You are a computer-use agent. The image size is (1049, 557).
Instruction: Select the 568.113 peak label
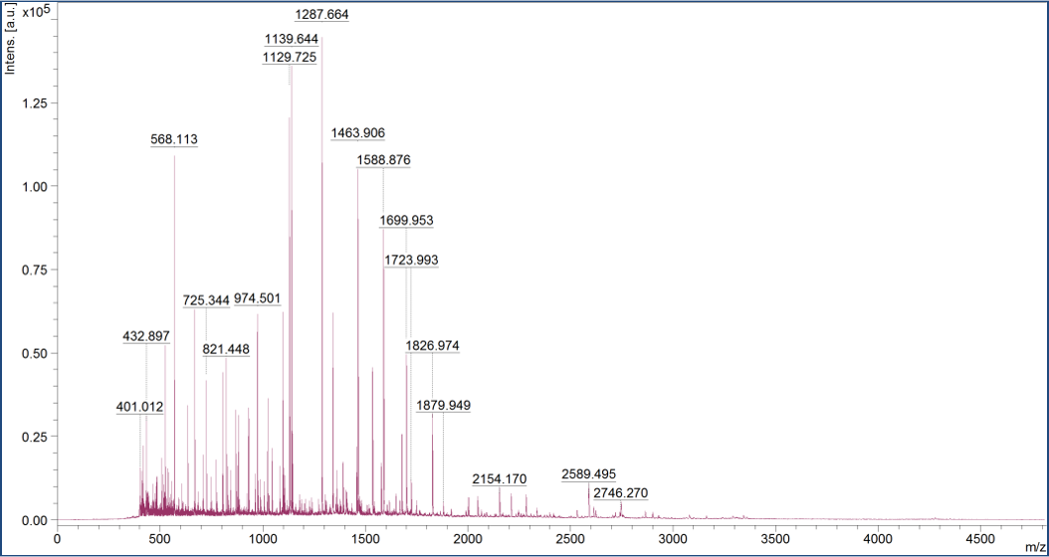tap(173, 139)
